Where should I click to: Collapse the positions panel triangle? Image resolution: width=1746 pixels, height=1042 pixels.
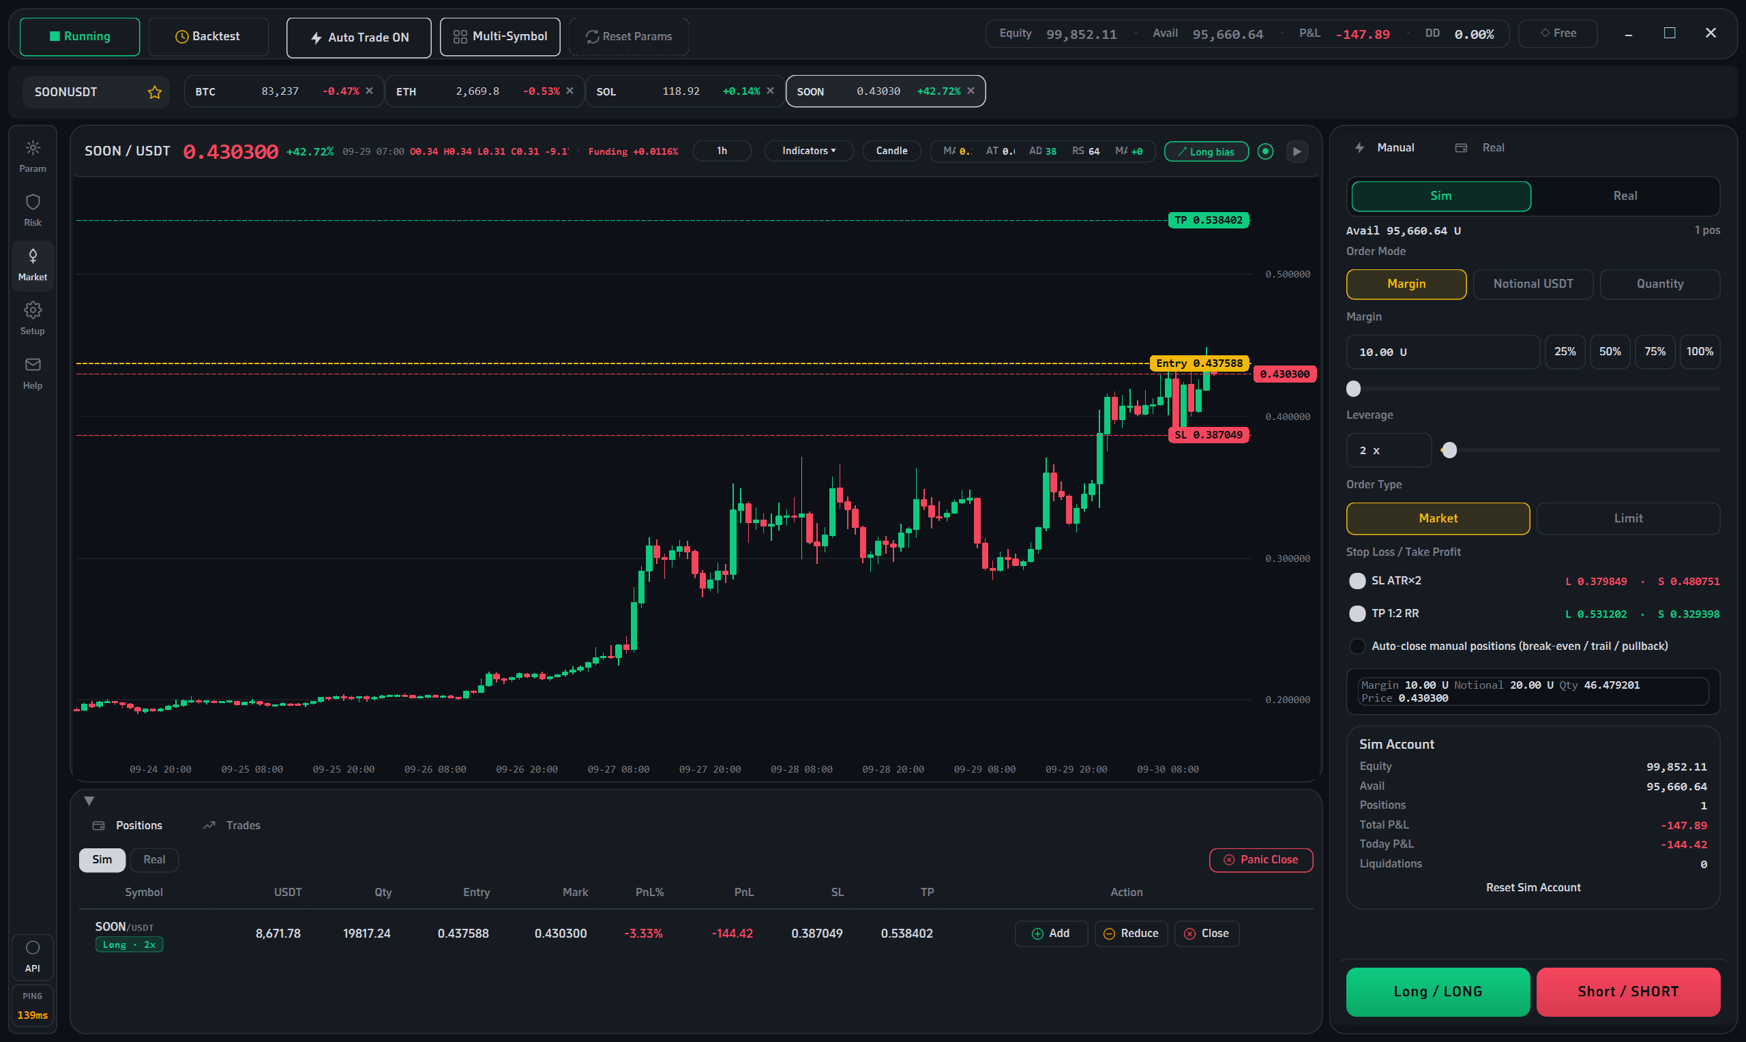[x=89, y=801]
